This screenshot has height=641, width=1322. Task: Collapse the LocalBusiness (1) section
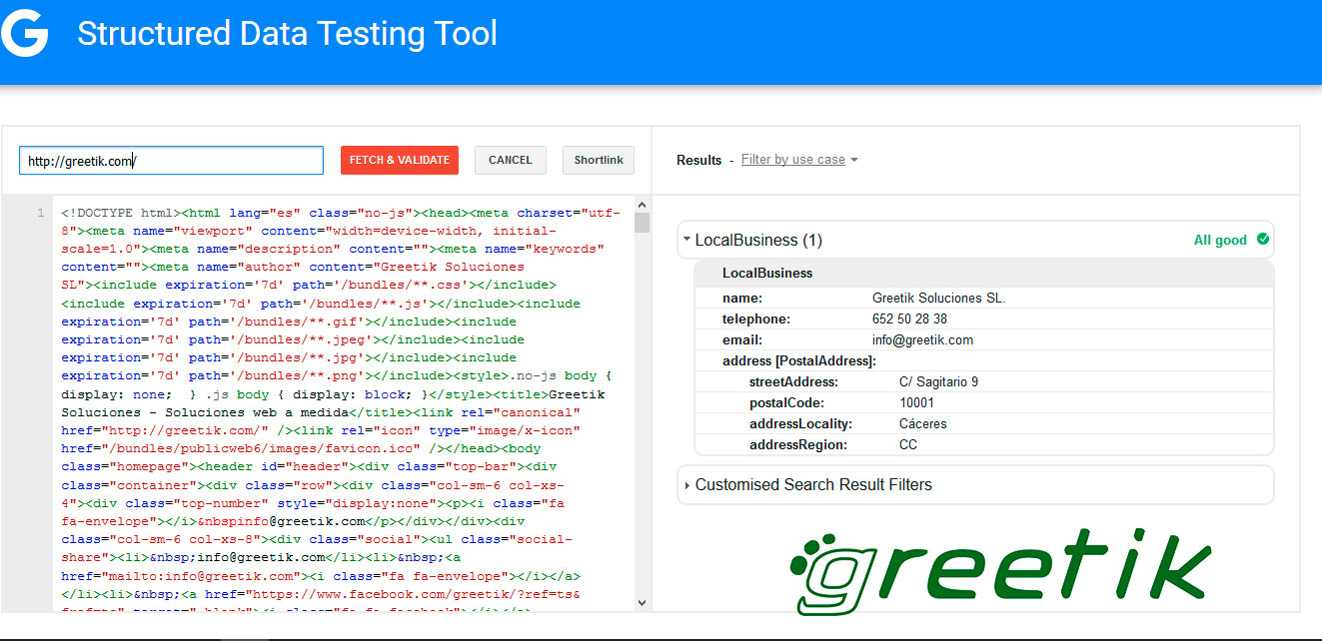click(x=686, y=240)
